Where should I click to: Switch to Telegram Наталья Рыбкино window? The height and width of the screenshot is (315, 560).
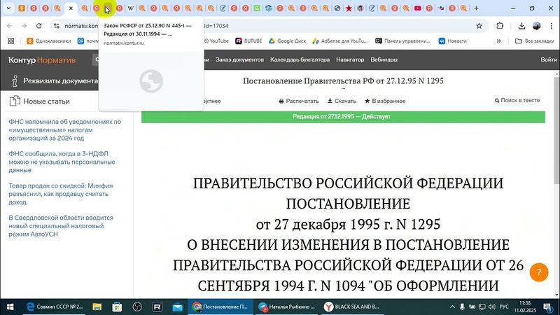point(286,307)
